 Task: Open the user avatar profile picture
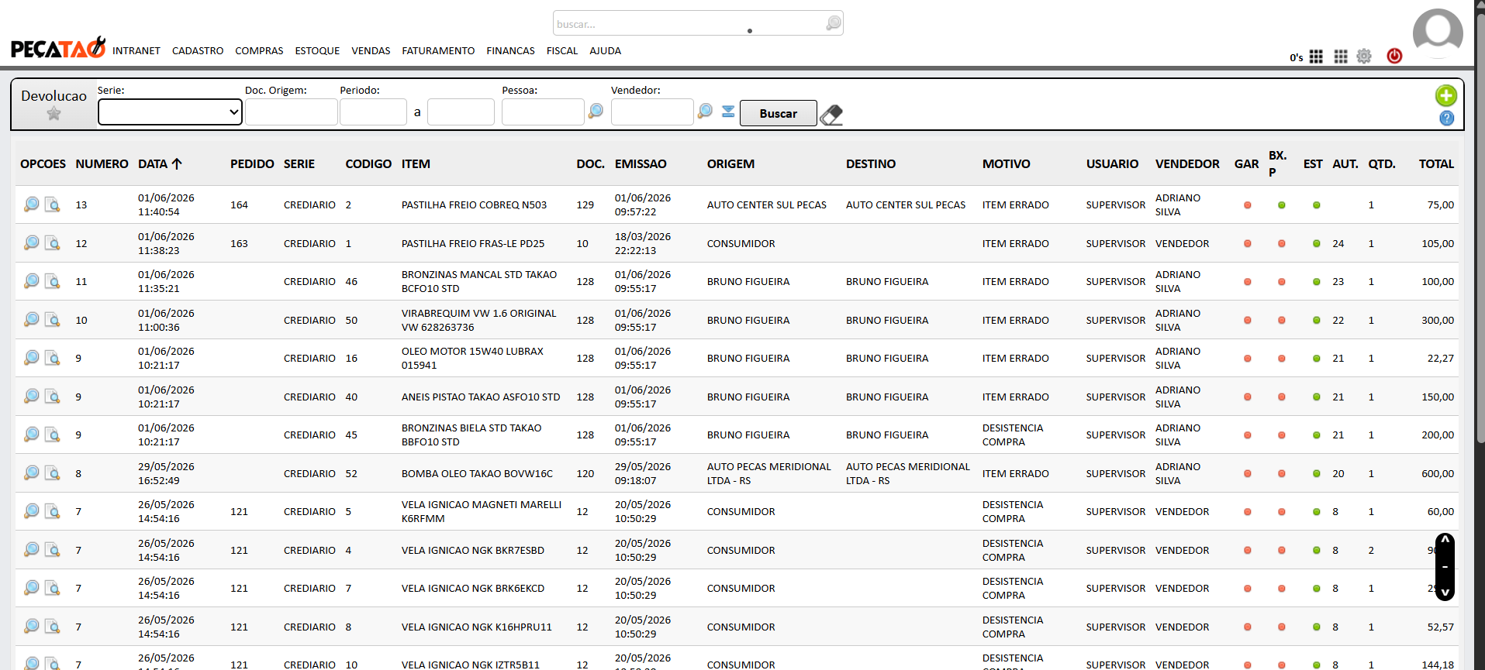pos(1438,34)
